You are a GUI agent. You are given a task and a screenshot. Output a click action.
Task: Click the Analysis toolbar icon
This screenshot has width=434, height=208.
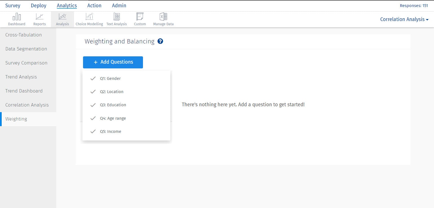click(62, 19)
